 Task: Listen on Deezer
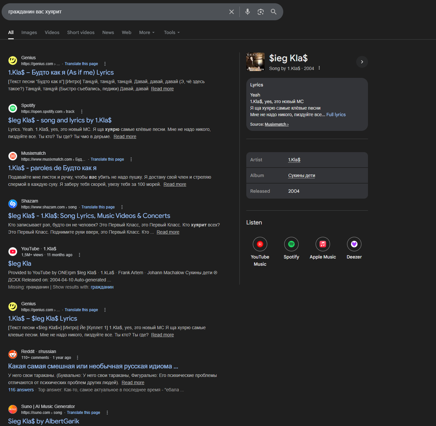(x=354, y=248)
